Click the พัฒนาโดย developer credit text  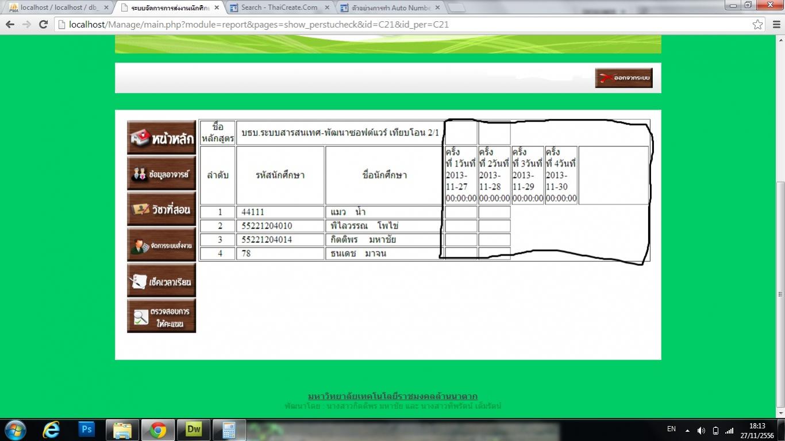[392, 406]
